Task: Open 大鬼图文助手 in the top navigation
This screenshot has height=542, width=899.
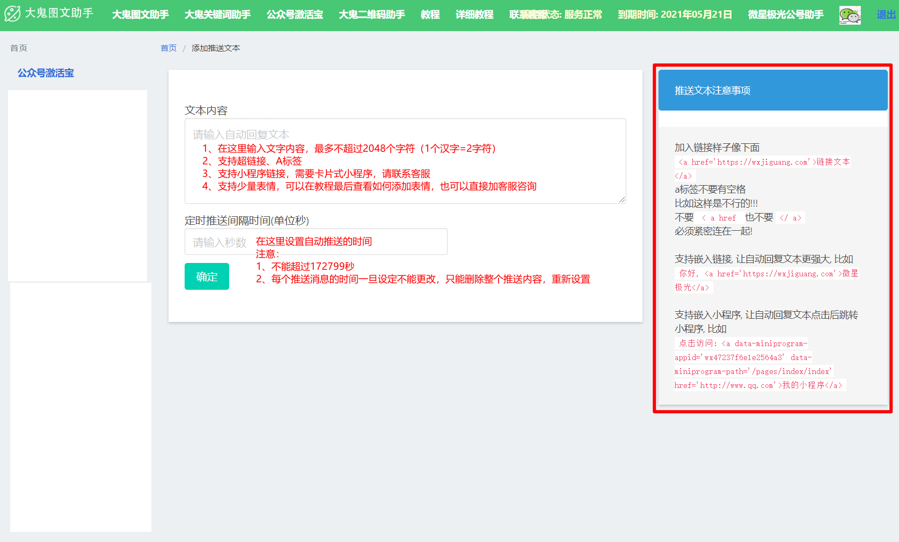Action: 140,14
